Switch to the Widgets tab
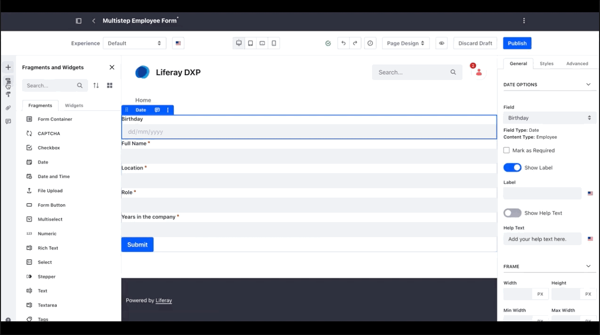 click(x=74, y=106)
